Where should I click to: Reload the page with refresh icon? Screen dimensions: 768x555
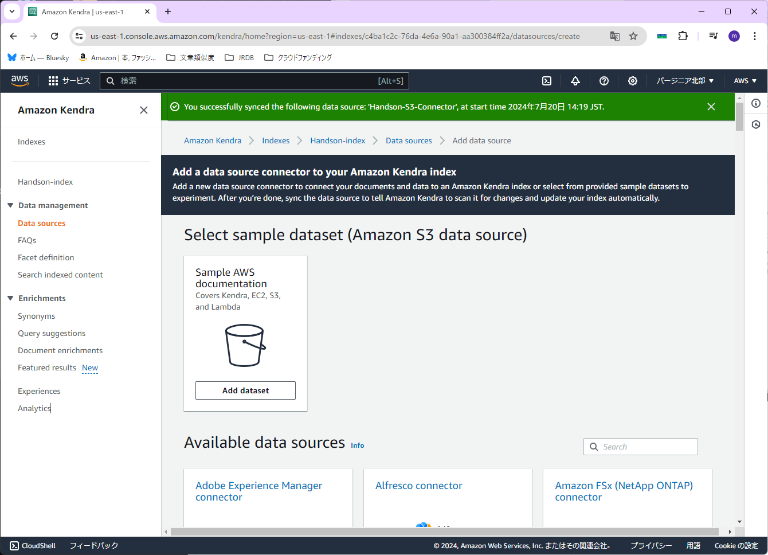(x=54, y=36)
